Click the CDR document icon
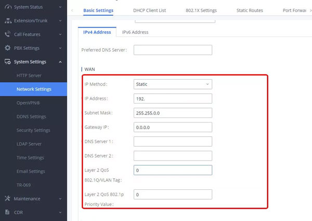This screenshot has width=312, height=221. point(7,212)
